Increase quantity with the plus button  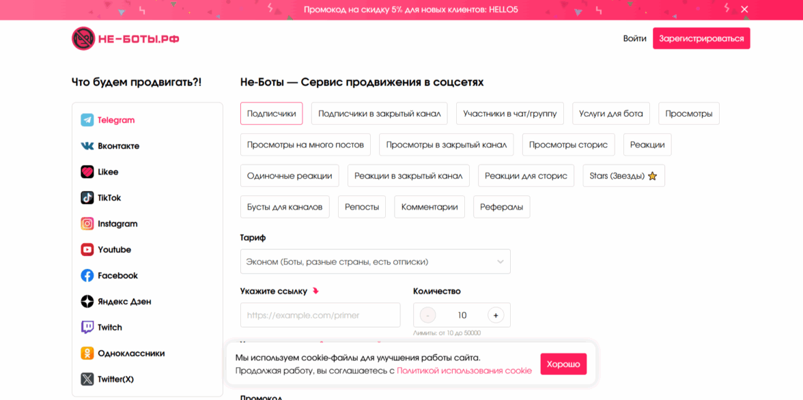click(495, 315)
